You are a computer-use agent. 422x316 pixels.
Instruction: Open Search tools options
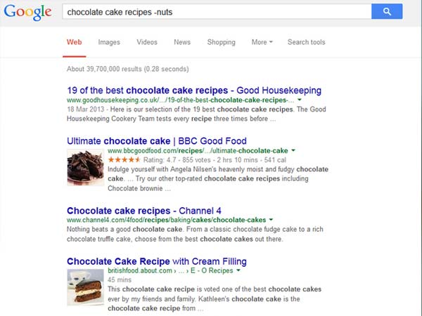click(306, 42)
